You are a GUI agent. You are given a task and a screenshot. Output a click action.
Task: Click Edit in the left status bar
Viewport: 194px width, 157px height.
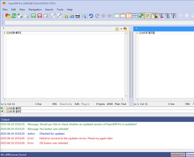[77, 104]
